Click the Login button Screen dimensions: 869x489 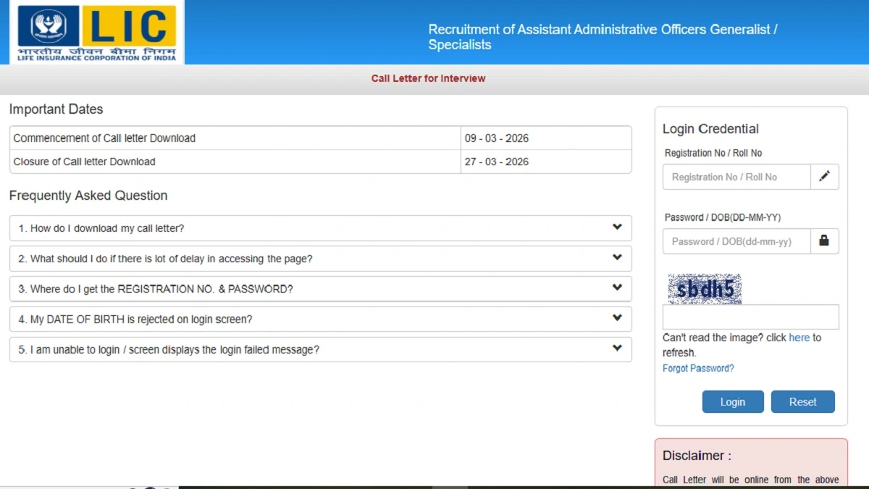coord(732,401)
